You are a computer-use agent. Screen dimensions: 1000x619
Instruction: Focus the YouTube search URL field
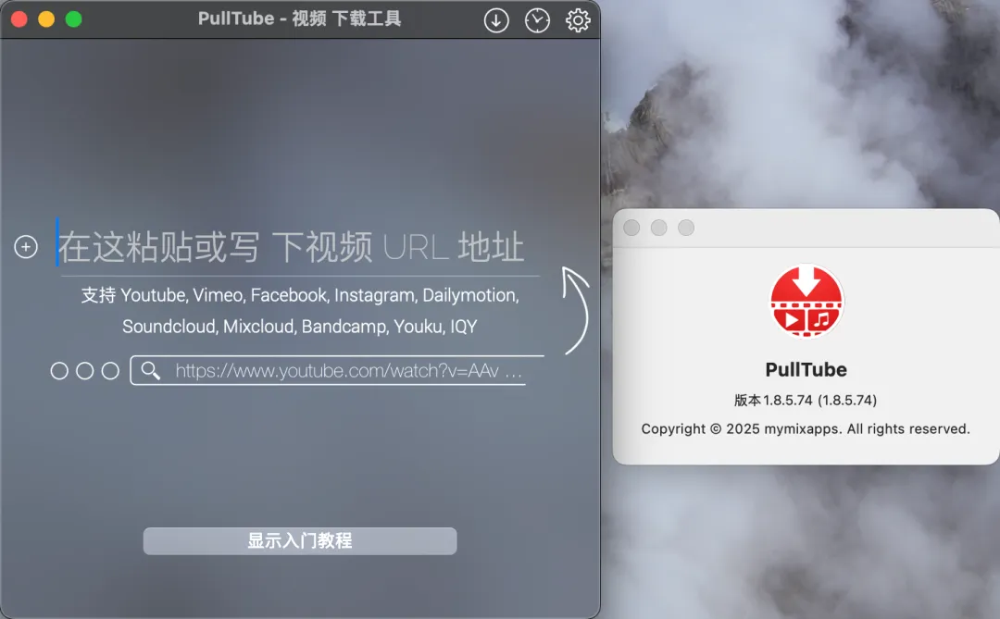[x=337, y=370]
